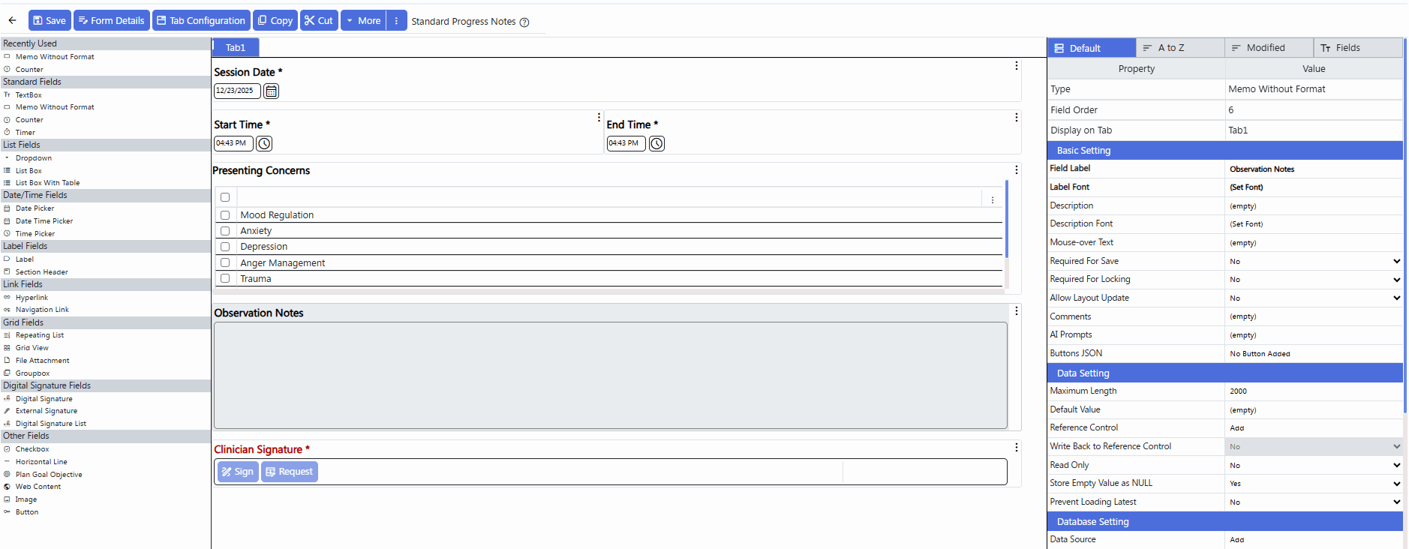The width and height of the screenshot is (1409, 549).
Task: Open Form Details
Action: [x=111, y=20]
